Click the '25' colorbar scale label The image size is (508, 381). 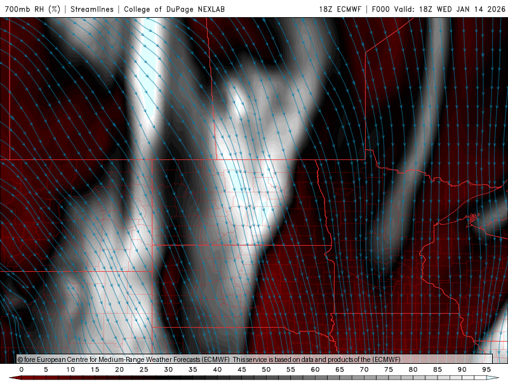coord(144,370)
